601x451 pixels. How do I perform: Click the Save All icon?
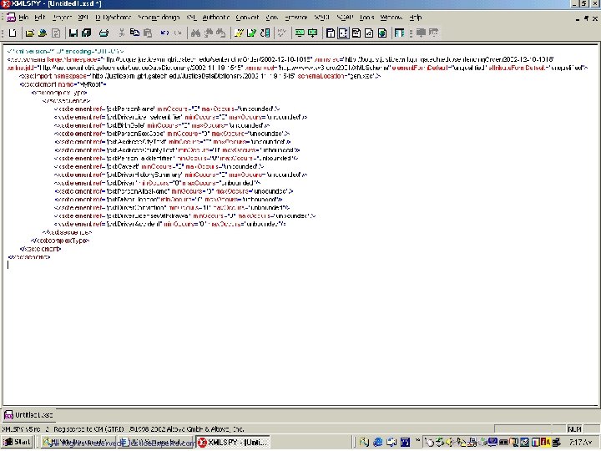click(87, 33)
